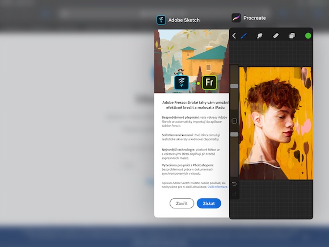Select the Smudge tool in Procreate
Viewport: 329px width, 247px height.
click(260, 36)
